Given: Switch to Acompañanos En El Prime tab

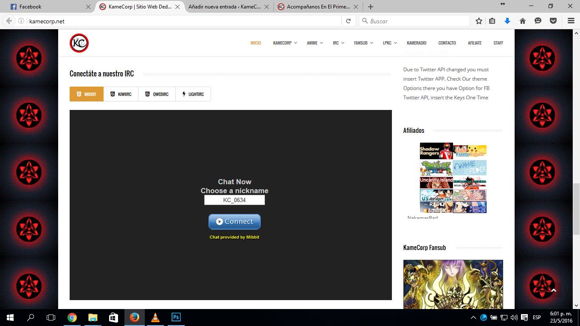Looking at the screenshot, I should point(318,7).
